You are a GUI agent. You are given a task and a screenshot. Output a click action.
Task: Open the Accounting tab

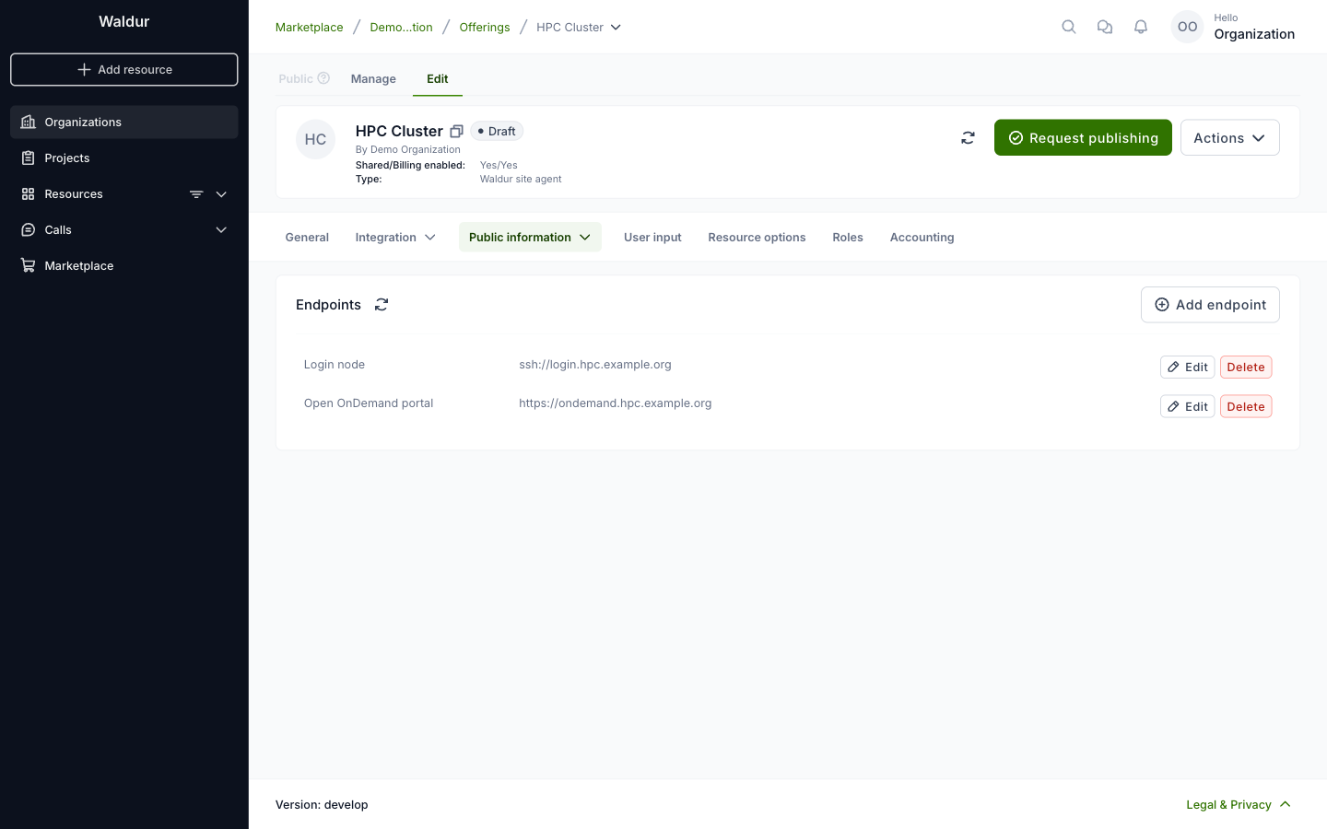point(922,238)
